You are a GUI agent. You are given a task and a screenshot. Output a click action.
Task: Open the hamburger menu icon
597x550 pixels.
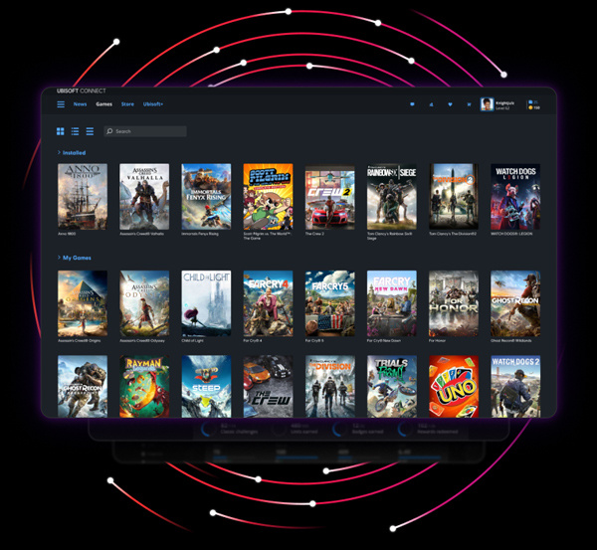[x=61, y=104]
